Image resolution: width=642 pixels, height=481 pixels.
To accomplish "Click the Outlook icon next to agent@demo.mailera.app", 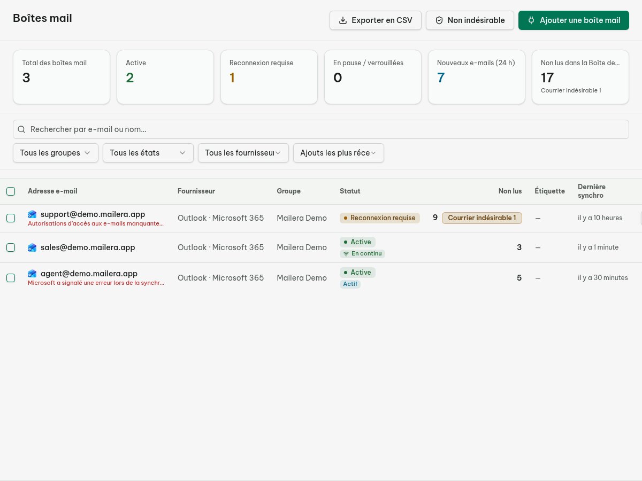I will point(32,274).
